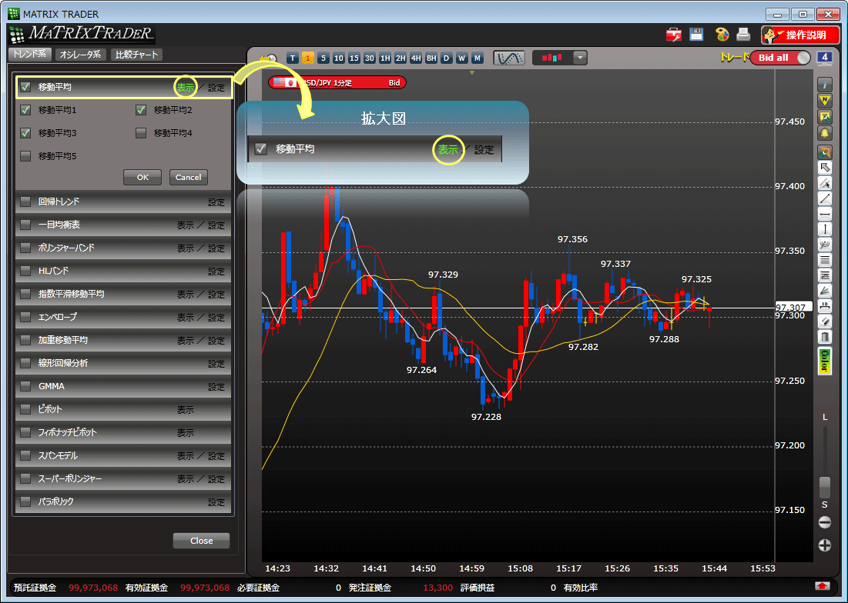Select the T tick timeframe button
The image size is (848, 603).
293,58
